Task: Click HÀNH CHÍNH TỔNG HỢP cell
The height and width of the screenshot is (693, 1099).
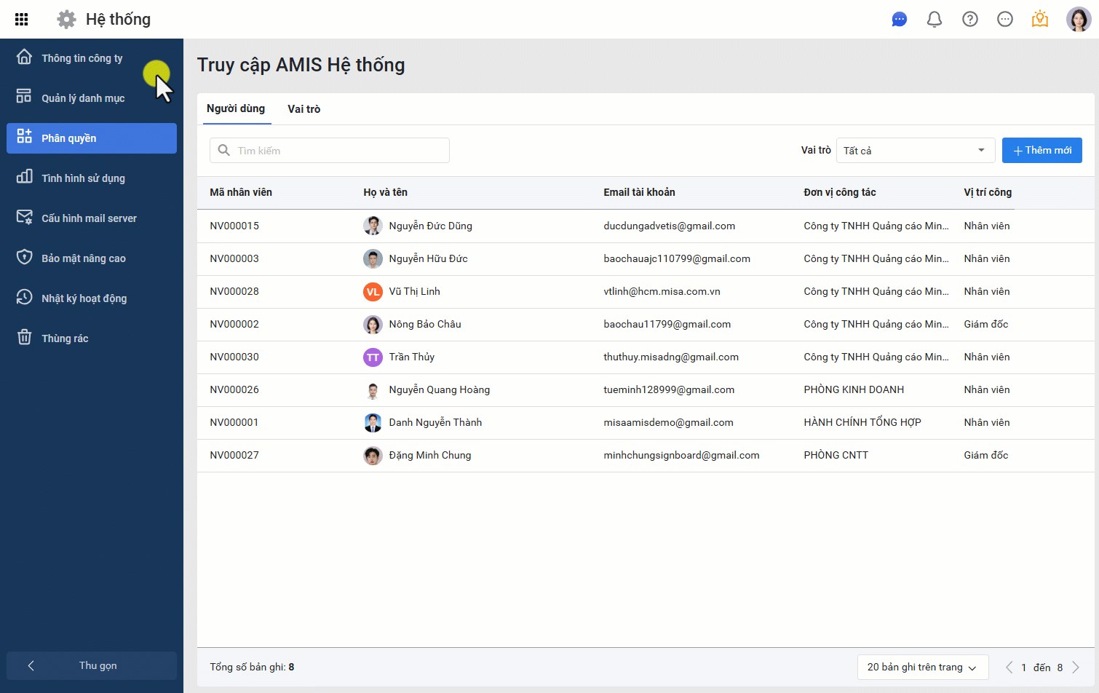Action: pyautogui.click(x=862, y=422)
